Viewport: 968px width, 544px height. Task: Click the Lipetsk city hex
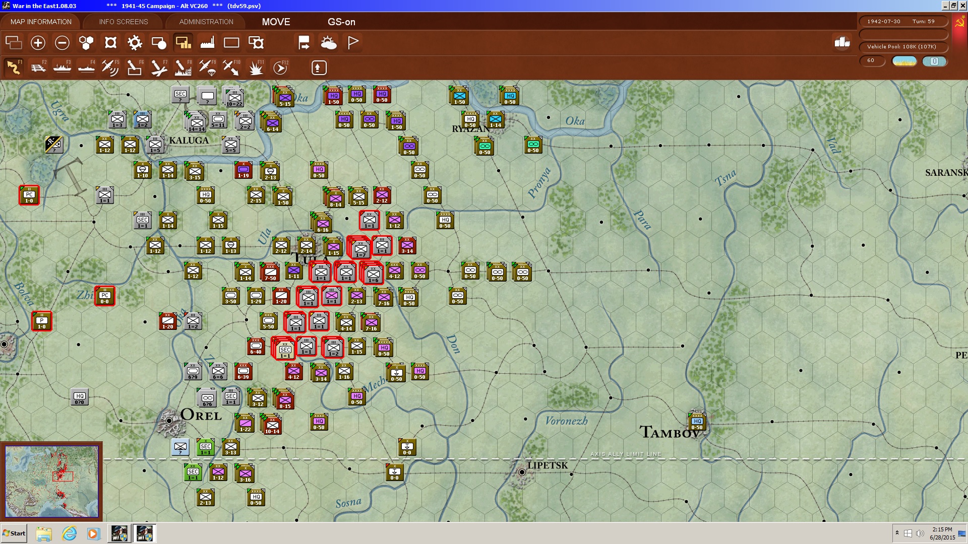pos(522,472)
